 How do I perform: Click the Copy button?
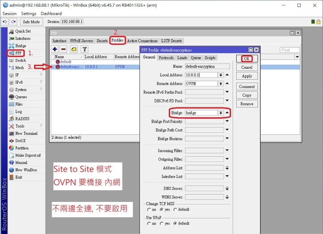[247, 95]
